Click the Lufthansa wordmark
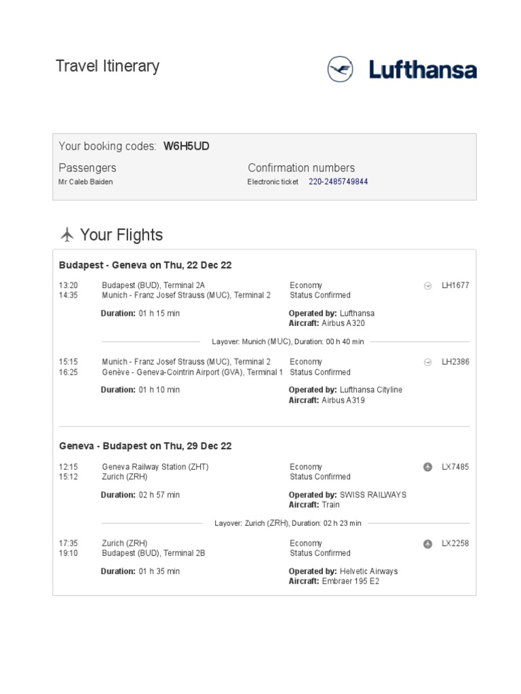Image resolution: width=521 pixels, height=694 pixels. point(423,70)
